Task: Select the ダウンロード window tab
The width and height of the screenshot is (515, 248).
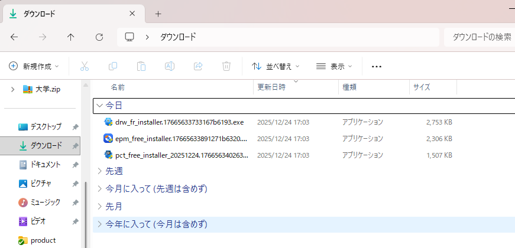Action: pyautogui.click(x=74, y=14)
